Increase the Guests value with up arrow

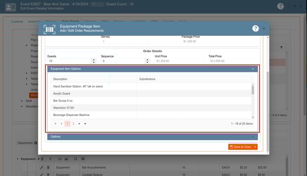coord(94,60)
